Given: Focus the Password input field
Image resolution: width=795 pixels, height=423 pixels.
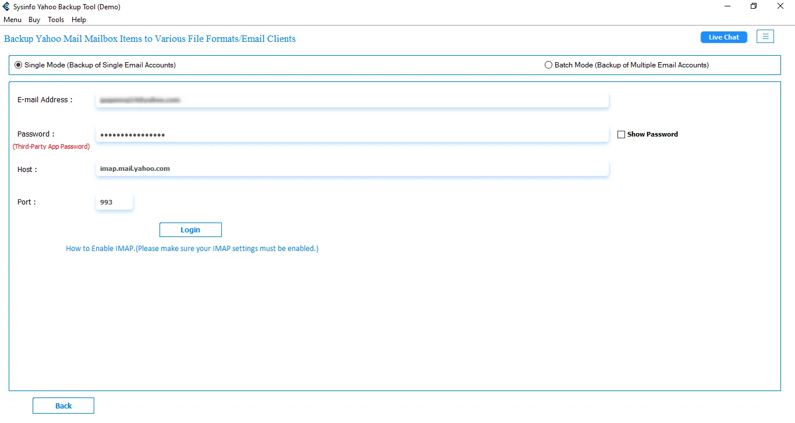Looking at the screenshot, I should (x=352, y=134).
